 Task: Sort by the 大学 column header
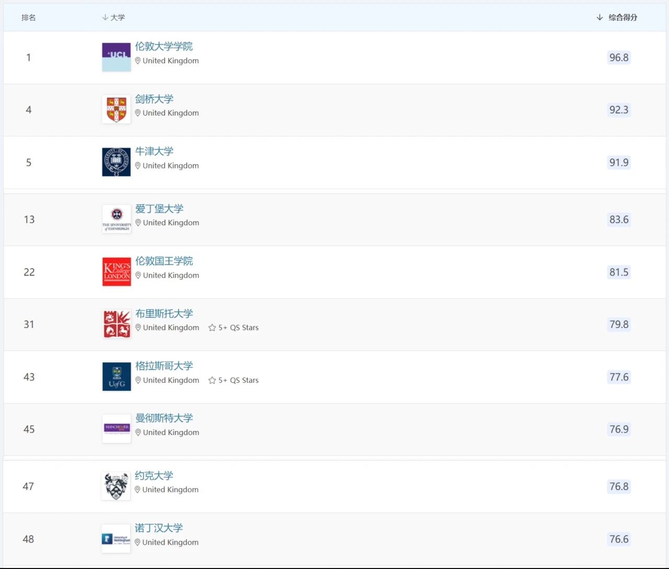113,17
